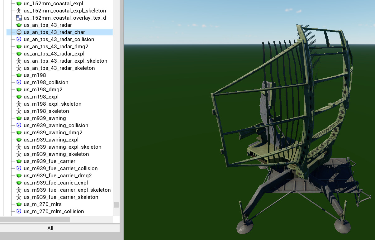Select us_m_270_mlrs_collision at list bottom
The image size is (375, 240).
(x=54, y=211)
